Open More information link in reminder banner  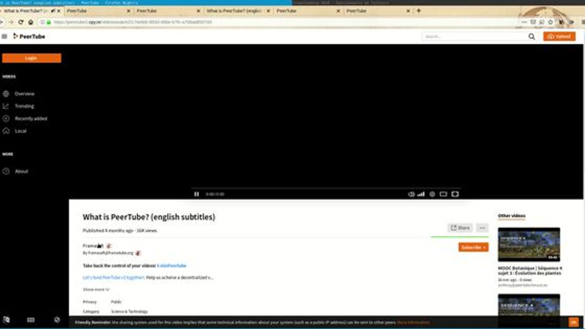point(413,322)
